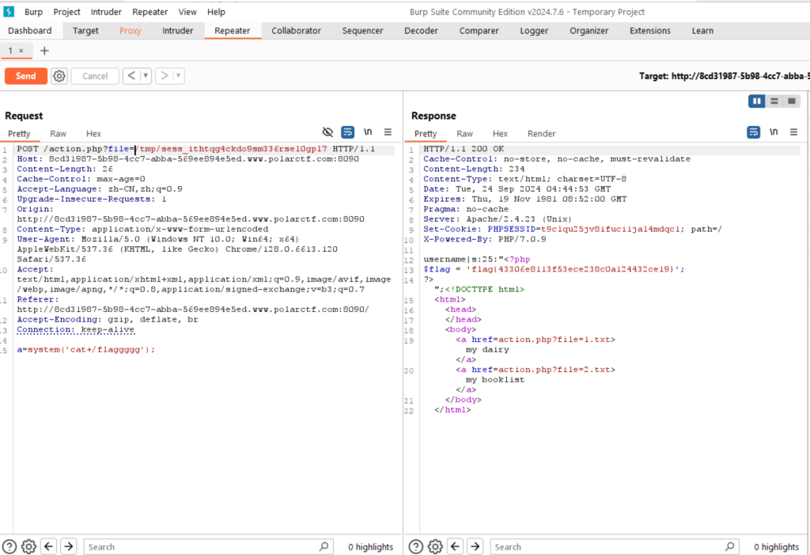810x555 pixels.
Task: Jump to previous search match in Request
Action: (49, 546)
